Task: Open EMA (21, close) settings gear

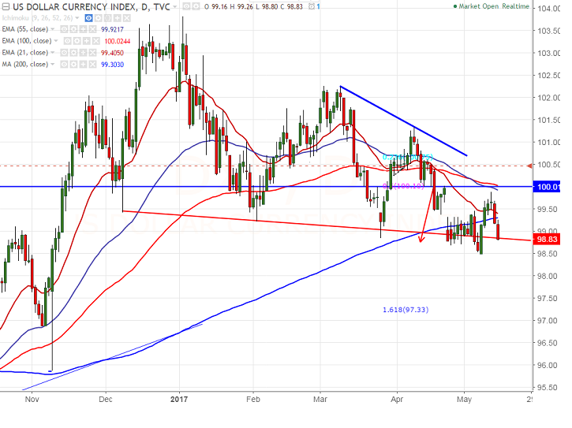Action: pyautogui.click(x=73, y=53)
